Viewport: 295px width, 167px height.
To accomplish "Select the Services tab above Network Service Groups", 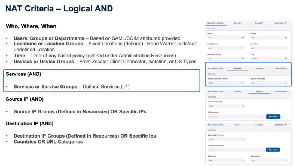I will (238, 68).
